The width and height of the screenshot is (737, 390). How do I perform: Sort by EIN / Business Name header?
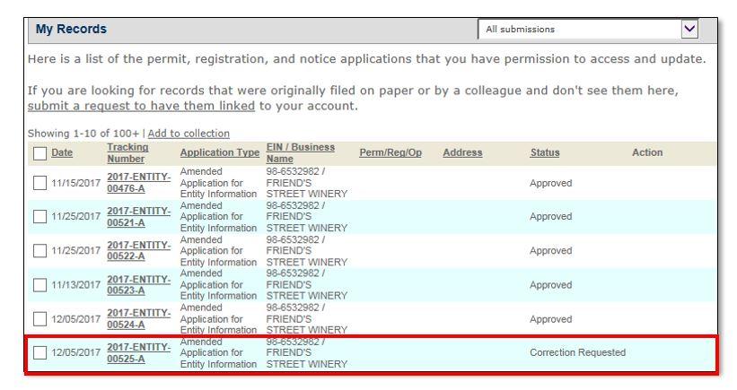[300, 152]
